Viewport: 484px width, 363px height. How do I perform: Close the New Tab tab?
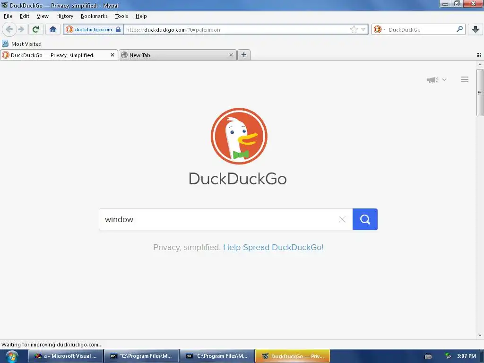click(x=231, y=55)
